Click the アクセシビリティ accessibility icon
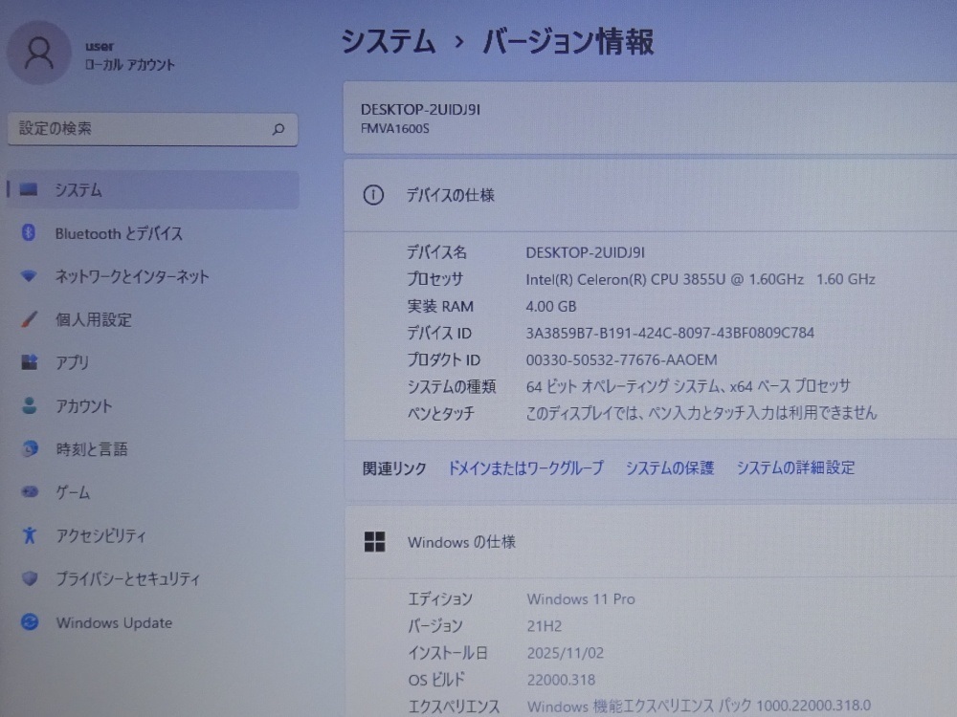 (x=29, y=535)
